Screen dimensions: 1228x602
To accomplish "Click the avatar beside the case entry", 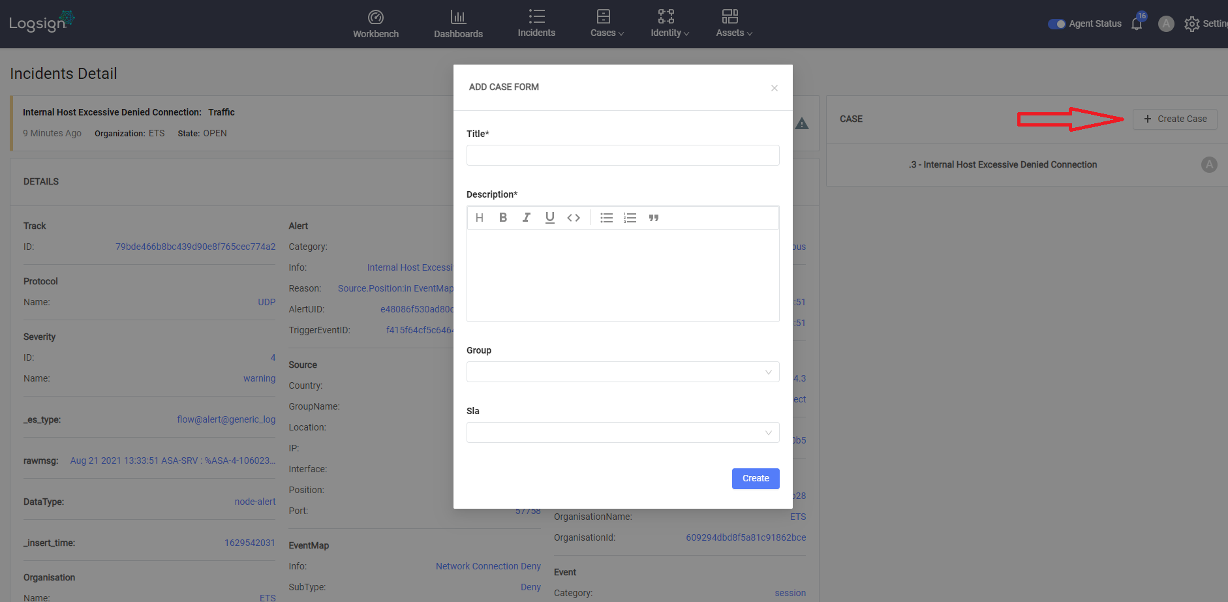I will tap(1209, 165).
